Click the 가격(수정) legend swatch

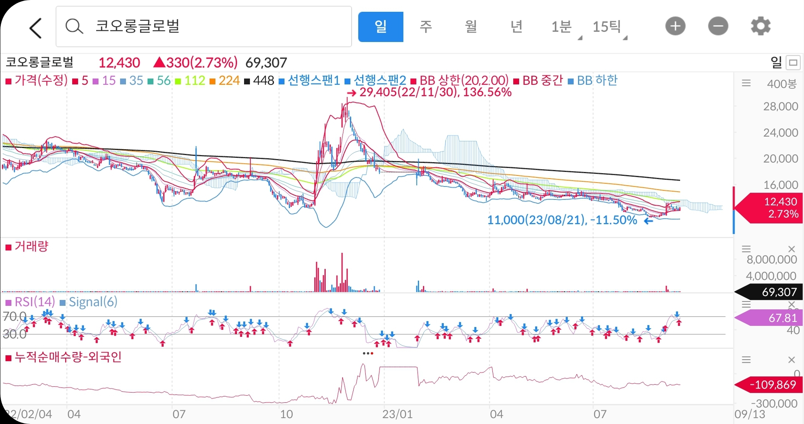(8, 81)
